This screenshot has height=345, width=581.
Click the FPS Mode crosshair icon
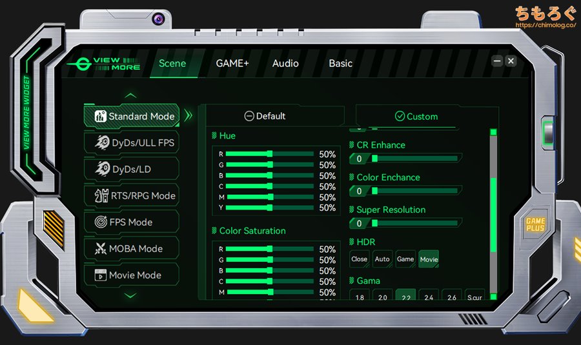(x=101, y=222)
